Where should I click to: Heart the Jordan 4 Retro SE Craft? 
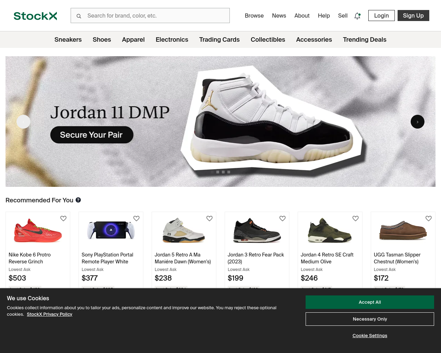356,219
